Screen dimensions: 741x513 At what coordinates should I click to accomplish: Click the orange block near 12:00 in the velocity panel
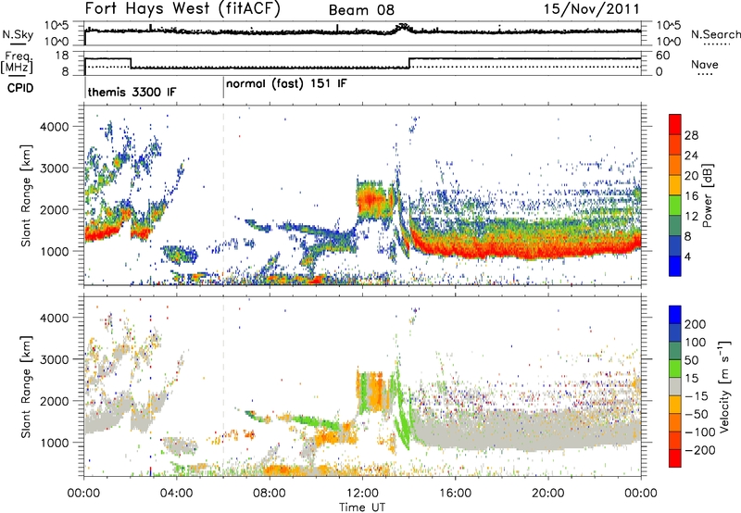375,391
